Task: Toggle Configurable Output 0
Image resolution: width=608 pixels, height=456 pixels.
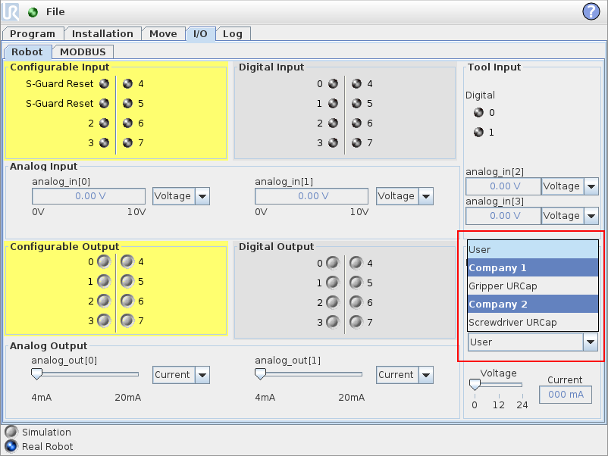Action: [x=104, y=262]
